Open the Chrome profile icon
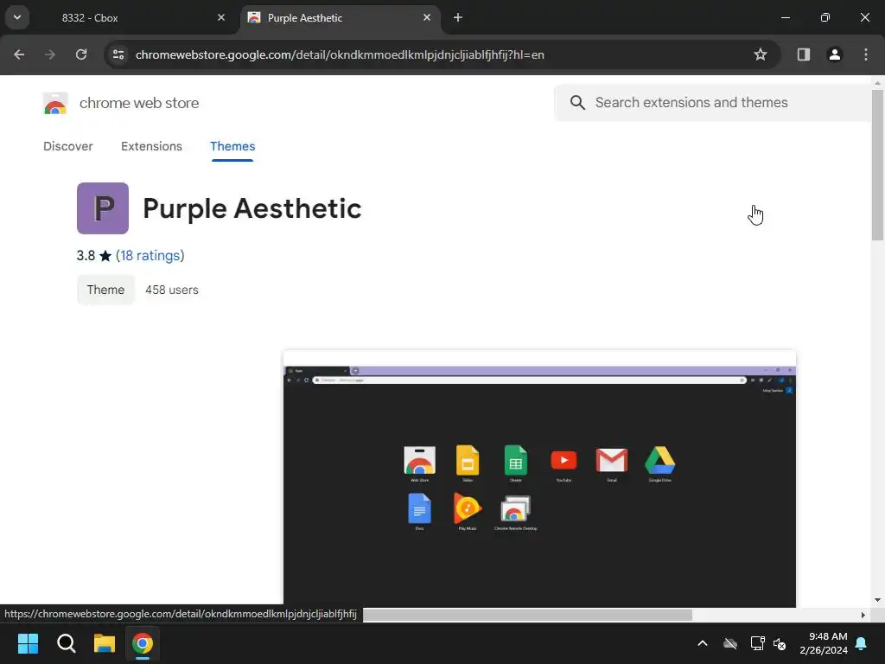Viewport: 885px width, 664px height. [835, 54]
